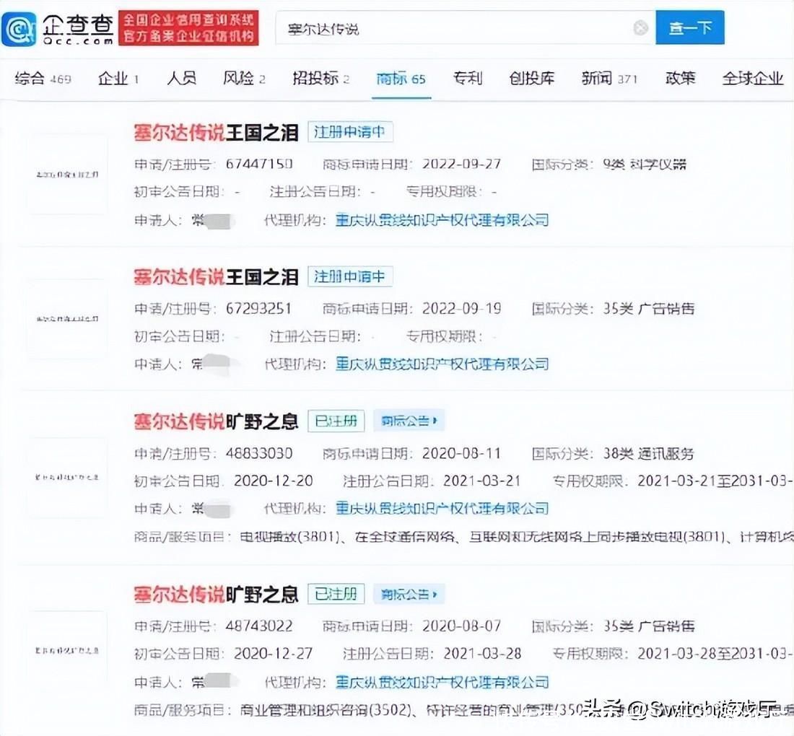Click agency link for trademark 48833030
This screenshot has width=794, height=736.
[x=442, y=508]
